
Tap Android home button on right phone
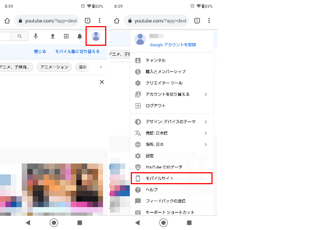click(163, 223)
